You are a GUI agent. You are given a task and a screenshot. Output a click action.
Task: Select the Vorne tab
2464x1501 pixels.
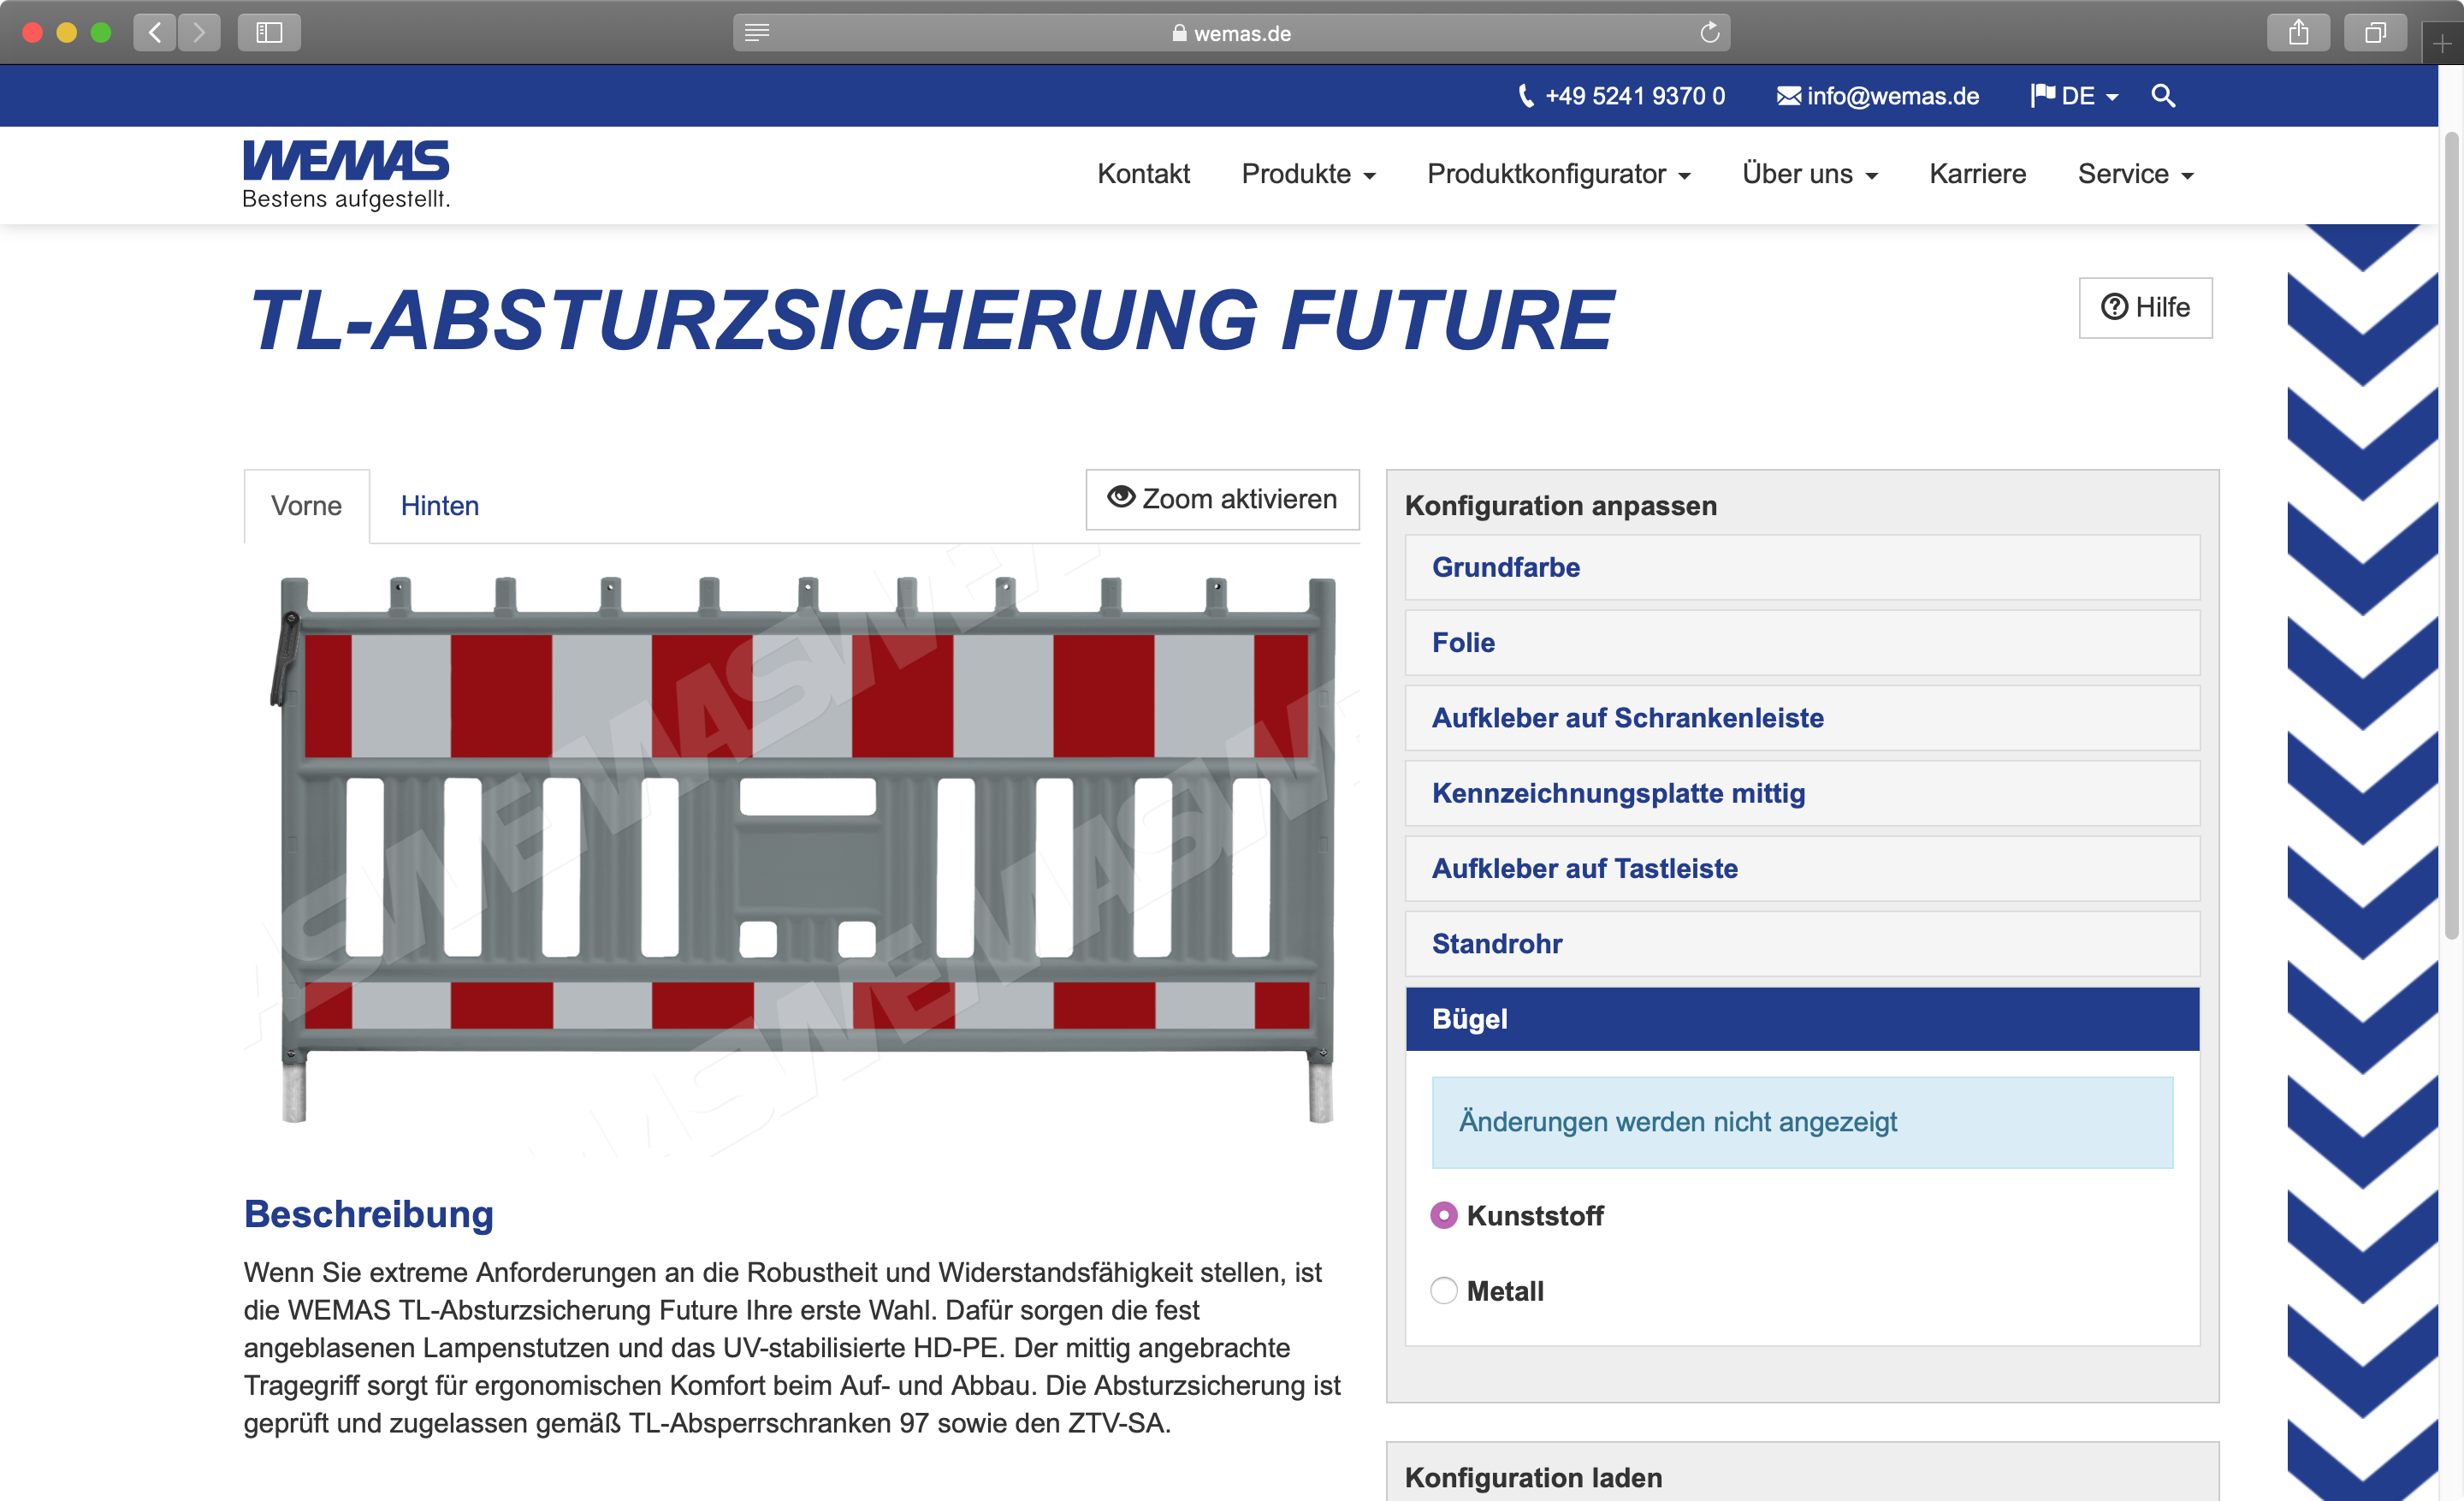click(306, 506)
